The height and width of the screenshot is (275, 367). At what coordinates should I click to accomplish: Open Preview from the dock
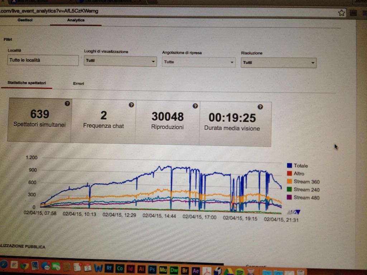coord(35,265)
